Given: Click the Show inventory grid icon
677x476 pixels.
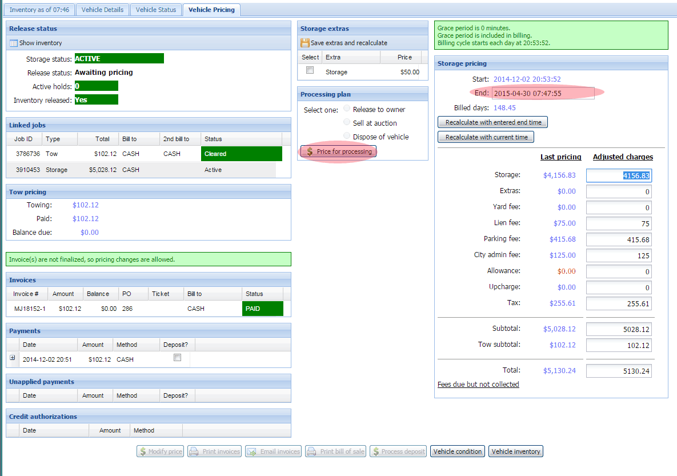Looking at the screenshot, I should point(14,43).
